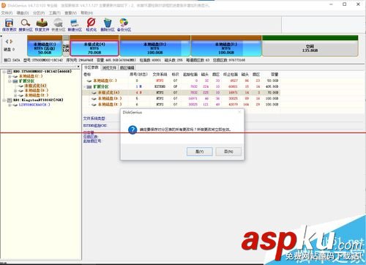Open the 分区(P) menu
366x265 pixels.
(x=39, y=12)
